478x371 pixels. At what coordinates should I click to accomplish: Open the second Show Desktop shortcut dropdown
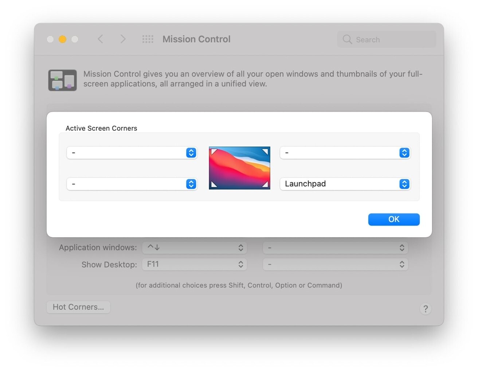click(335, 264)
